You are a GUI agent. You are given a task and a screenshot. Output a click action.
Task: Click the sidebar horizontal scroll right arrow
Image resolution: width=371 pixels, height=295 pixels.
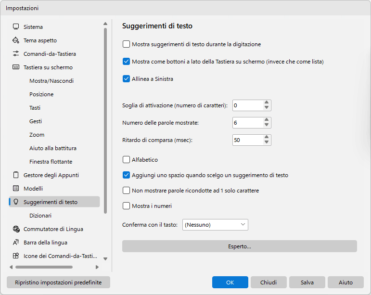click(97, 267)
